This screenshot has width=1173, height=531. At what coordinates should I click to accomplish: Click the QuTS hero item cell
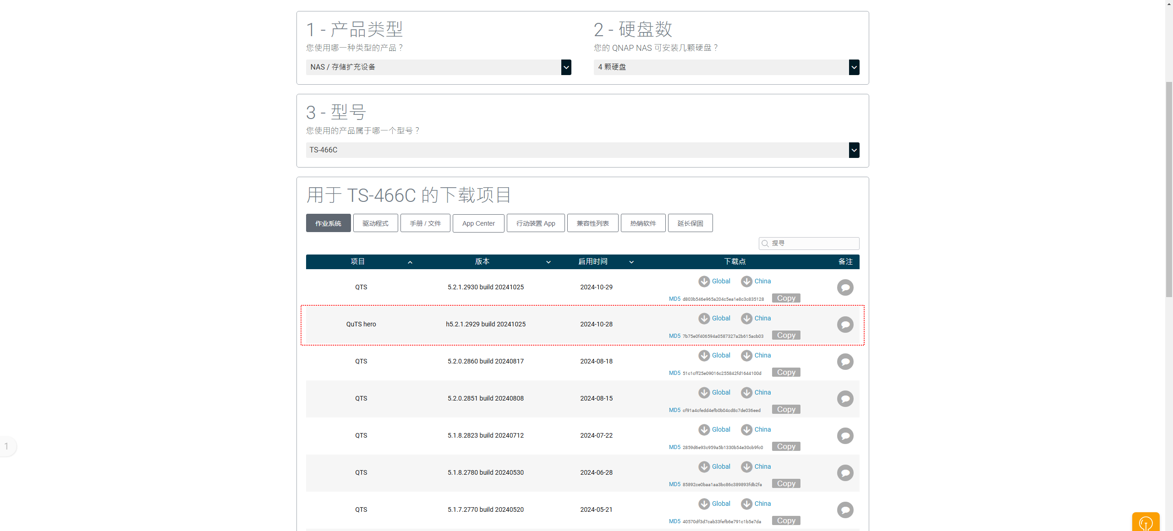(361, 324)
